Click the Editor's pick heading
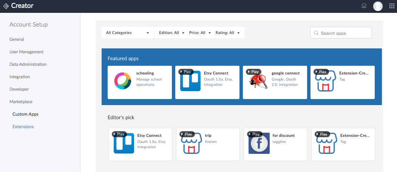This screenshot has width=397, height=172. click(x=121, y=118)
